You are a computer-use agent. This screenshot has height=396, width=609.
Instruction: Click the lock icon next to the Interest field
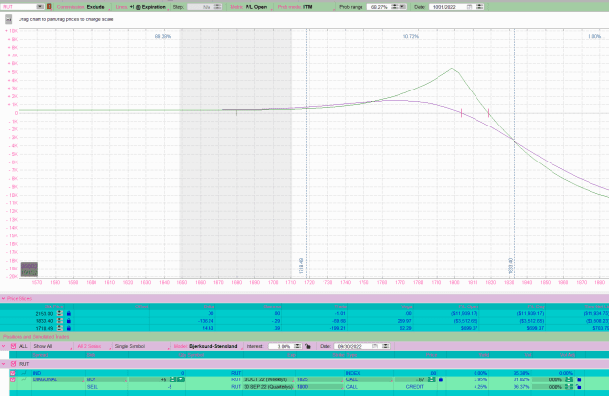(308, 346)
